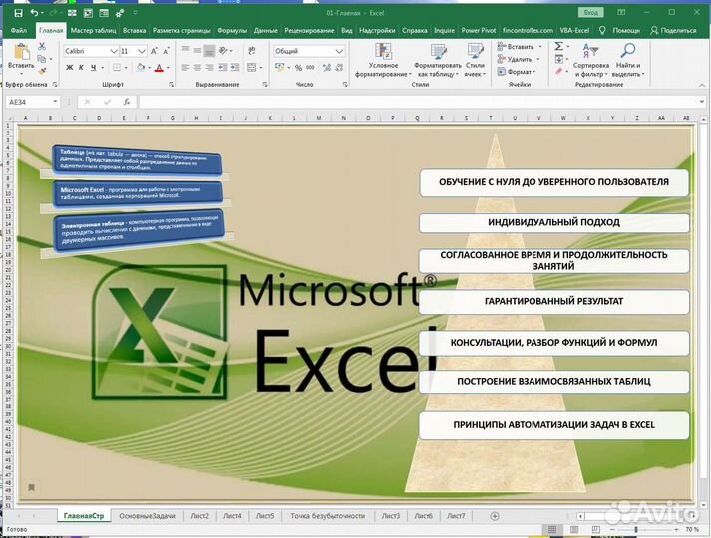This screenshot has width=711, height=538.
Task: Click the accounting number format icon
Action: click(x=280, y=68)
